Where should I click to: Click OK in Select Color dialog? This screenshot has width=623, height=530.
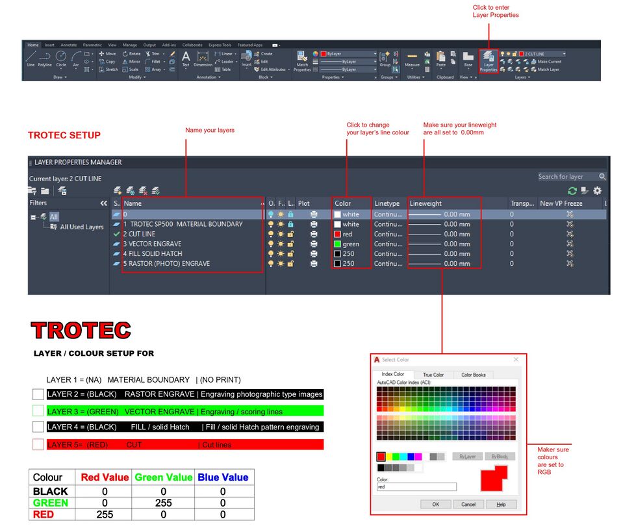pyautogui.click(x=435, y=504)
